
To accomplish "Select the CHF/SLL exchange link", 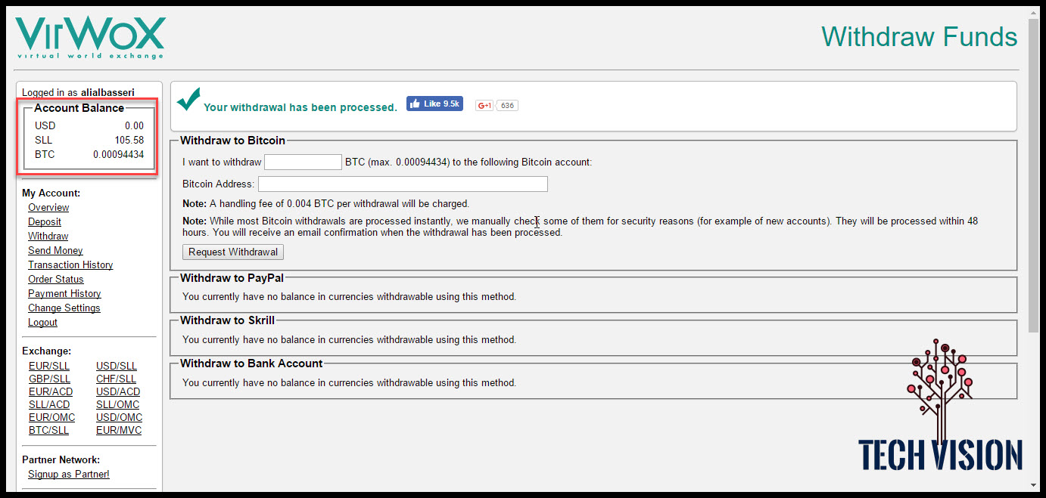I will pos(116,379).
